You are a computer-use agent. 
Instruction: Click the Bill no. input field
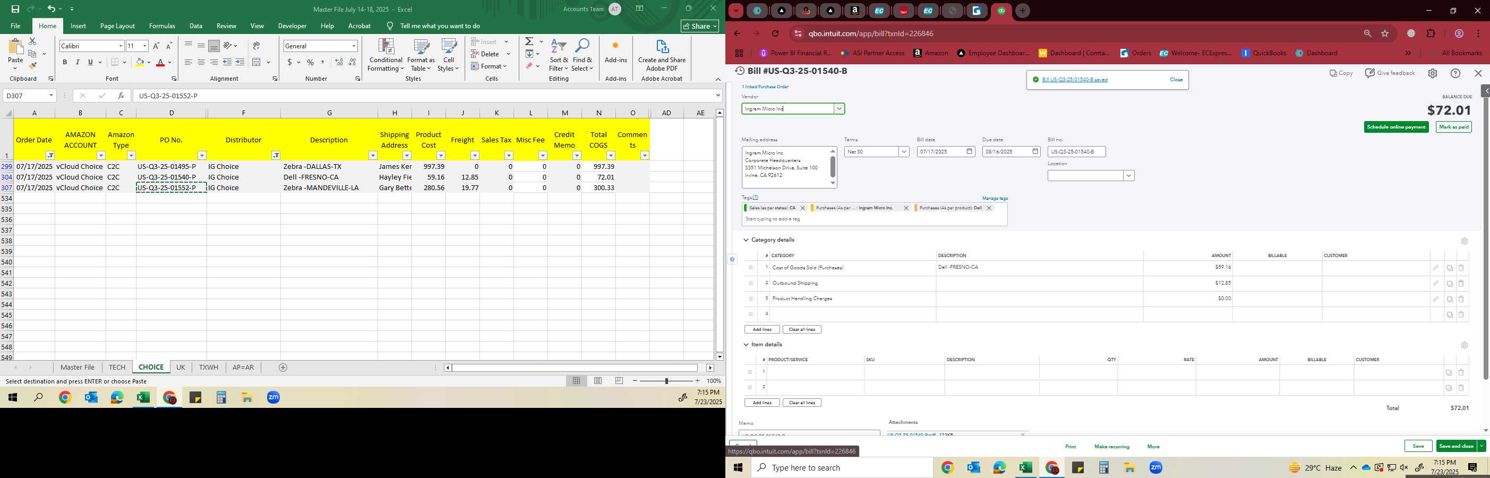click(x=1076, y=151)
